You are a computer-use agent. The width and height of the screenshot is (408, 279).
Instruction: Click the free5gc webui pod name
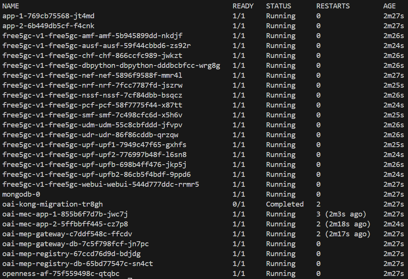point(101,184)
